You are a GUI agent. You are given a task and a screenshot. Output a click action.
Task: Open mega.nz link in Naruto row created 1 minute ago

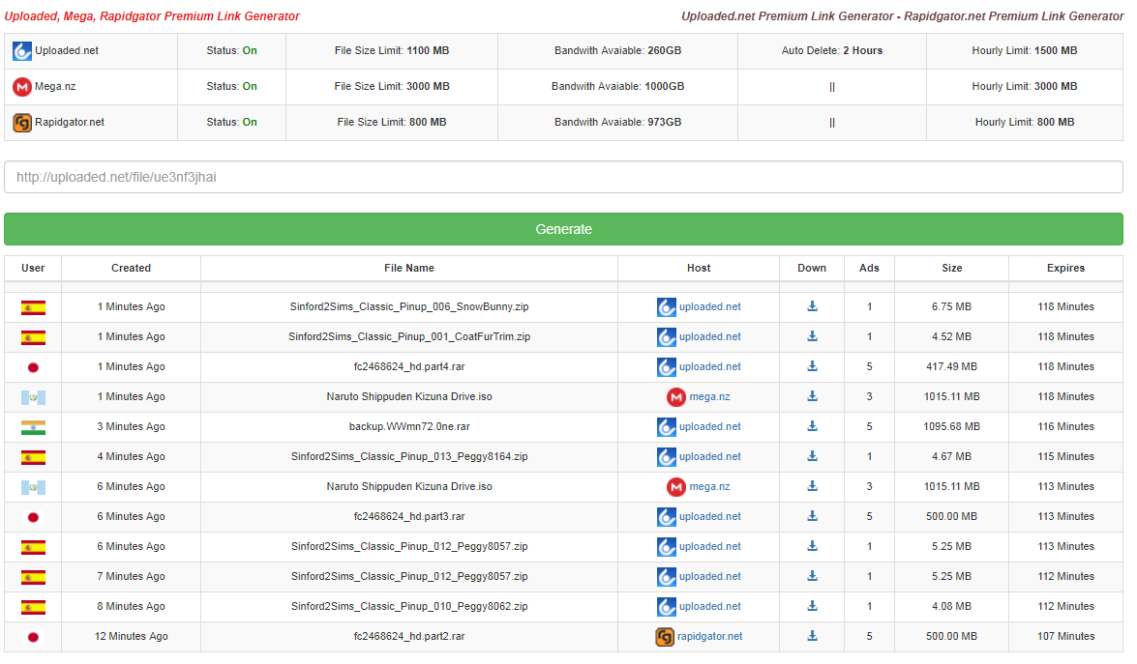tap(709, 397)
